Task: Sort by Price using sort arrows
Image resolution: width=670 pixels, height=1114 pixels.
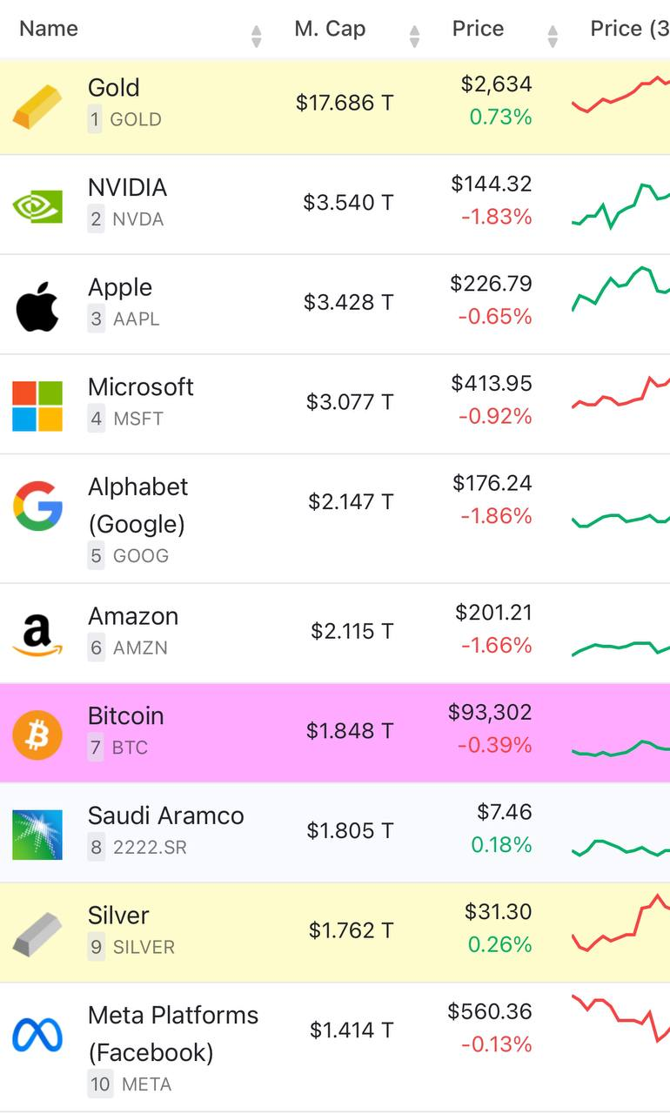Action: [553, 36]
